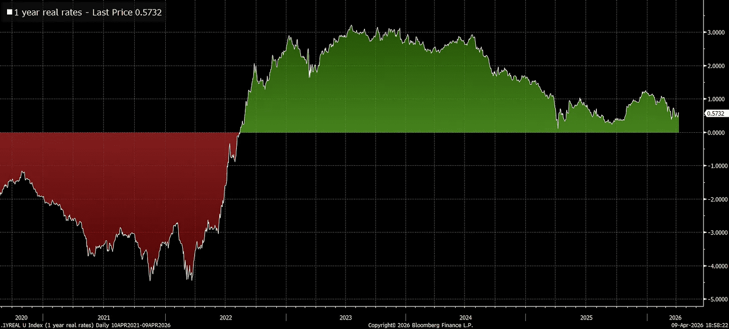Select the 3.0000 y-axis label
Image resolution: width=729 pixels, height=329 pixels.
tap(715, 33)
